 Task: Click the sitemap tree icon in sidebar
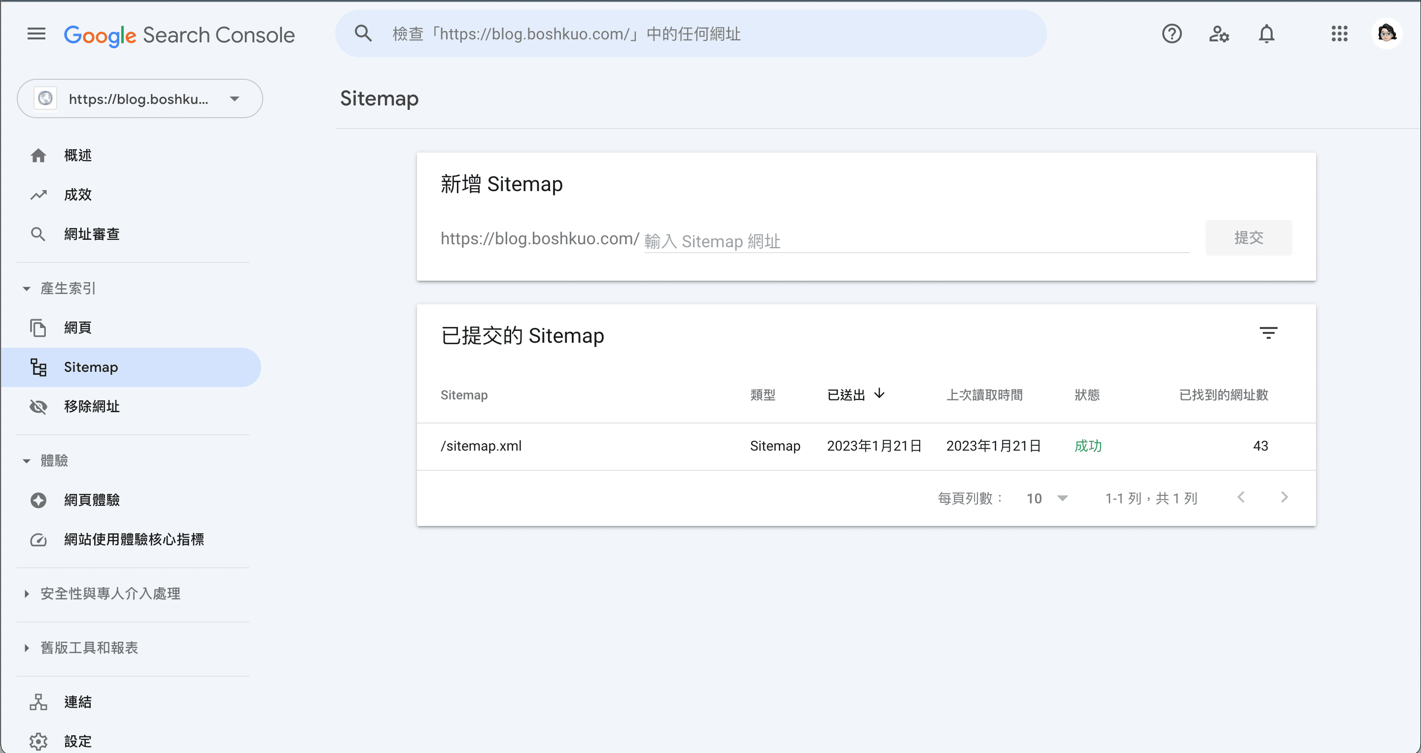[x=38, y=367]
